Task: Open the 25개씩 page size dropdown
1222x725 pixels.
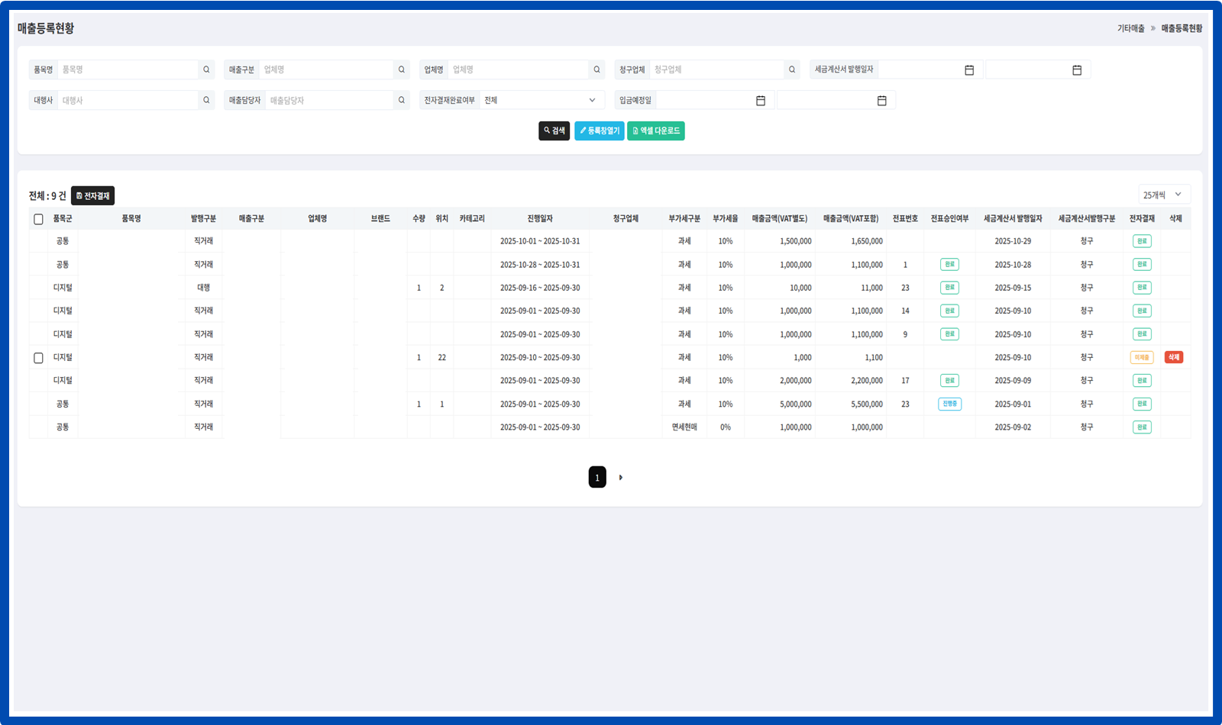Action: (1163, 195)
